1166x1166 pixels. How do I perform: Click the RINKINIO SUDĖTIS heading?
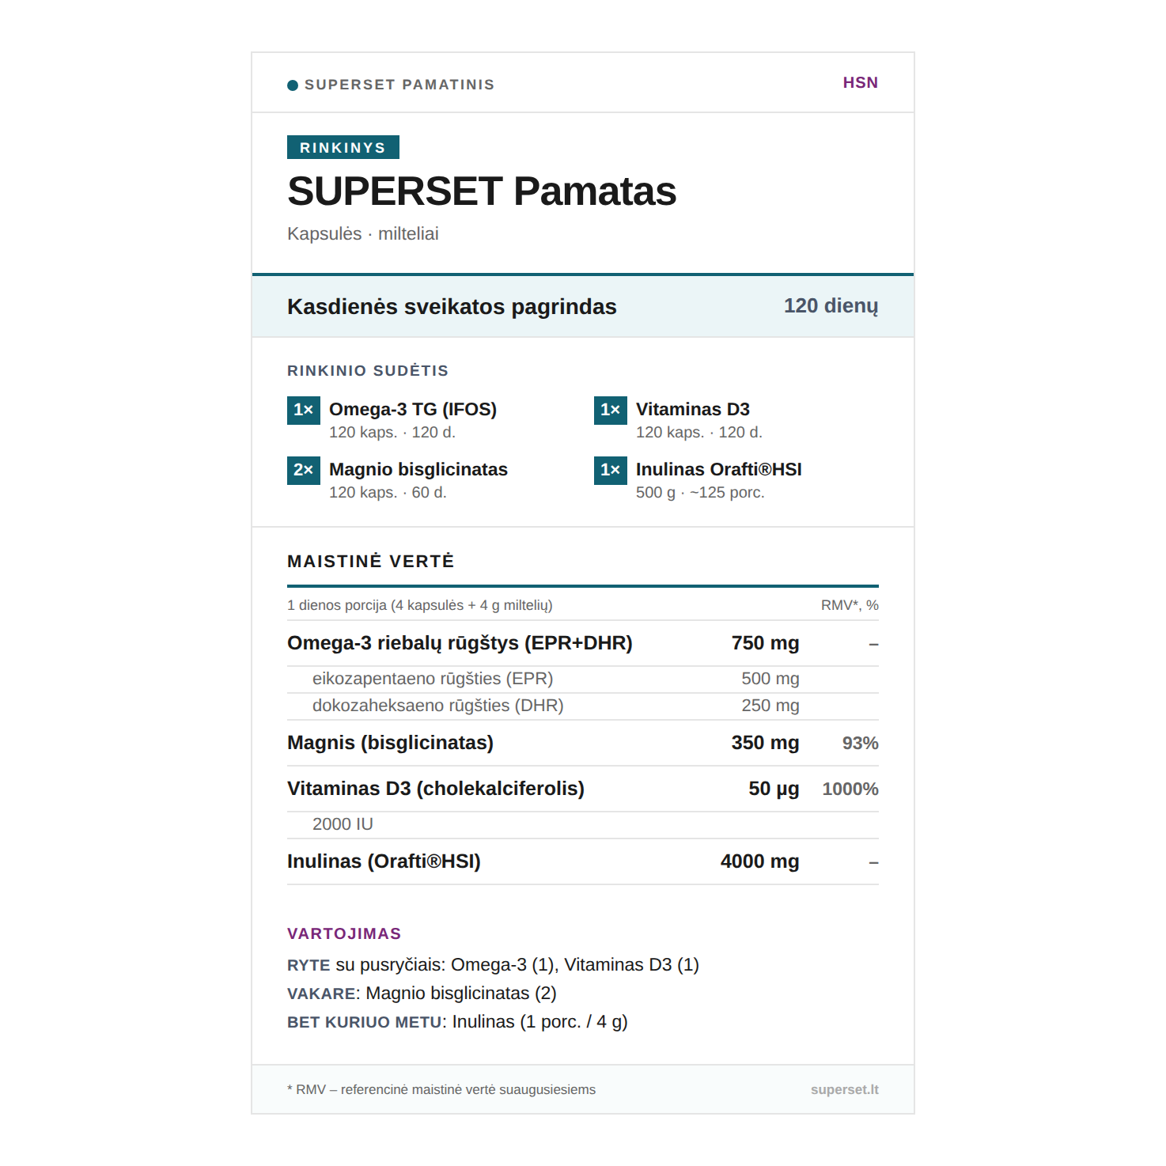pos(368,371)
